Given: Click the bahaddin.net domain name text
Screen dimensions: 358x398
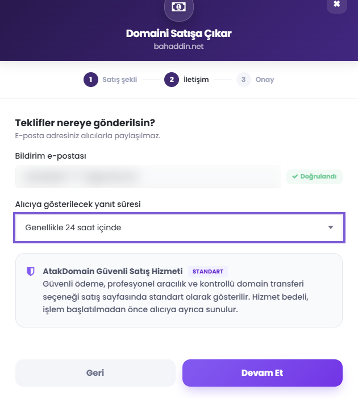Looking at the screenshot, I should click(x=178, y=46).
